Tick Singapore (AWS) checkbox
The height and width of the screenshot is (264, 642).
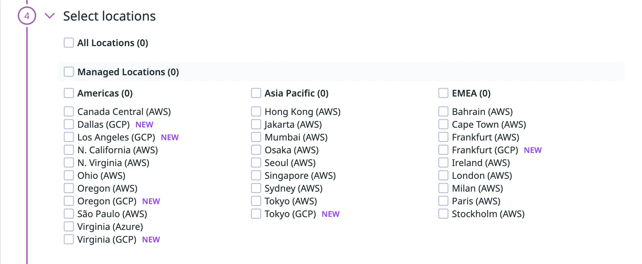pyautogui.click(x=256, y=176)
